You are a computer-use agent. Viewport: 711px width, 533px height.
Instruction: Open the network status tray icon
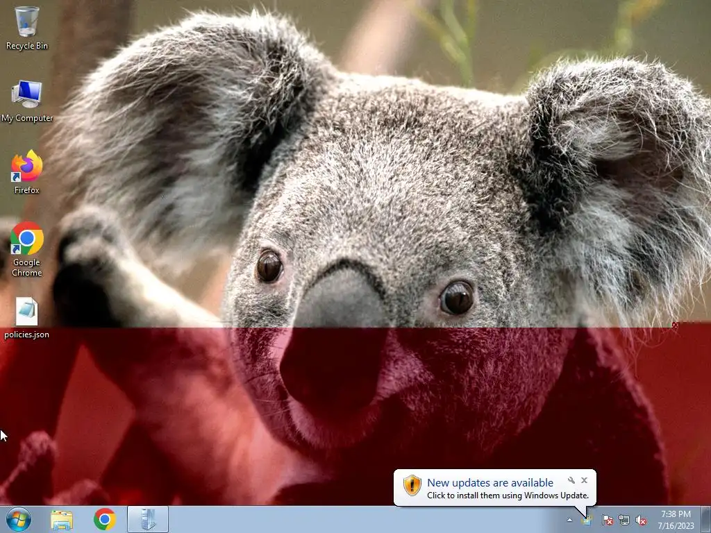(624, 520)
